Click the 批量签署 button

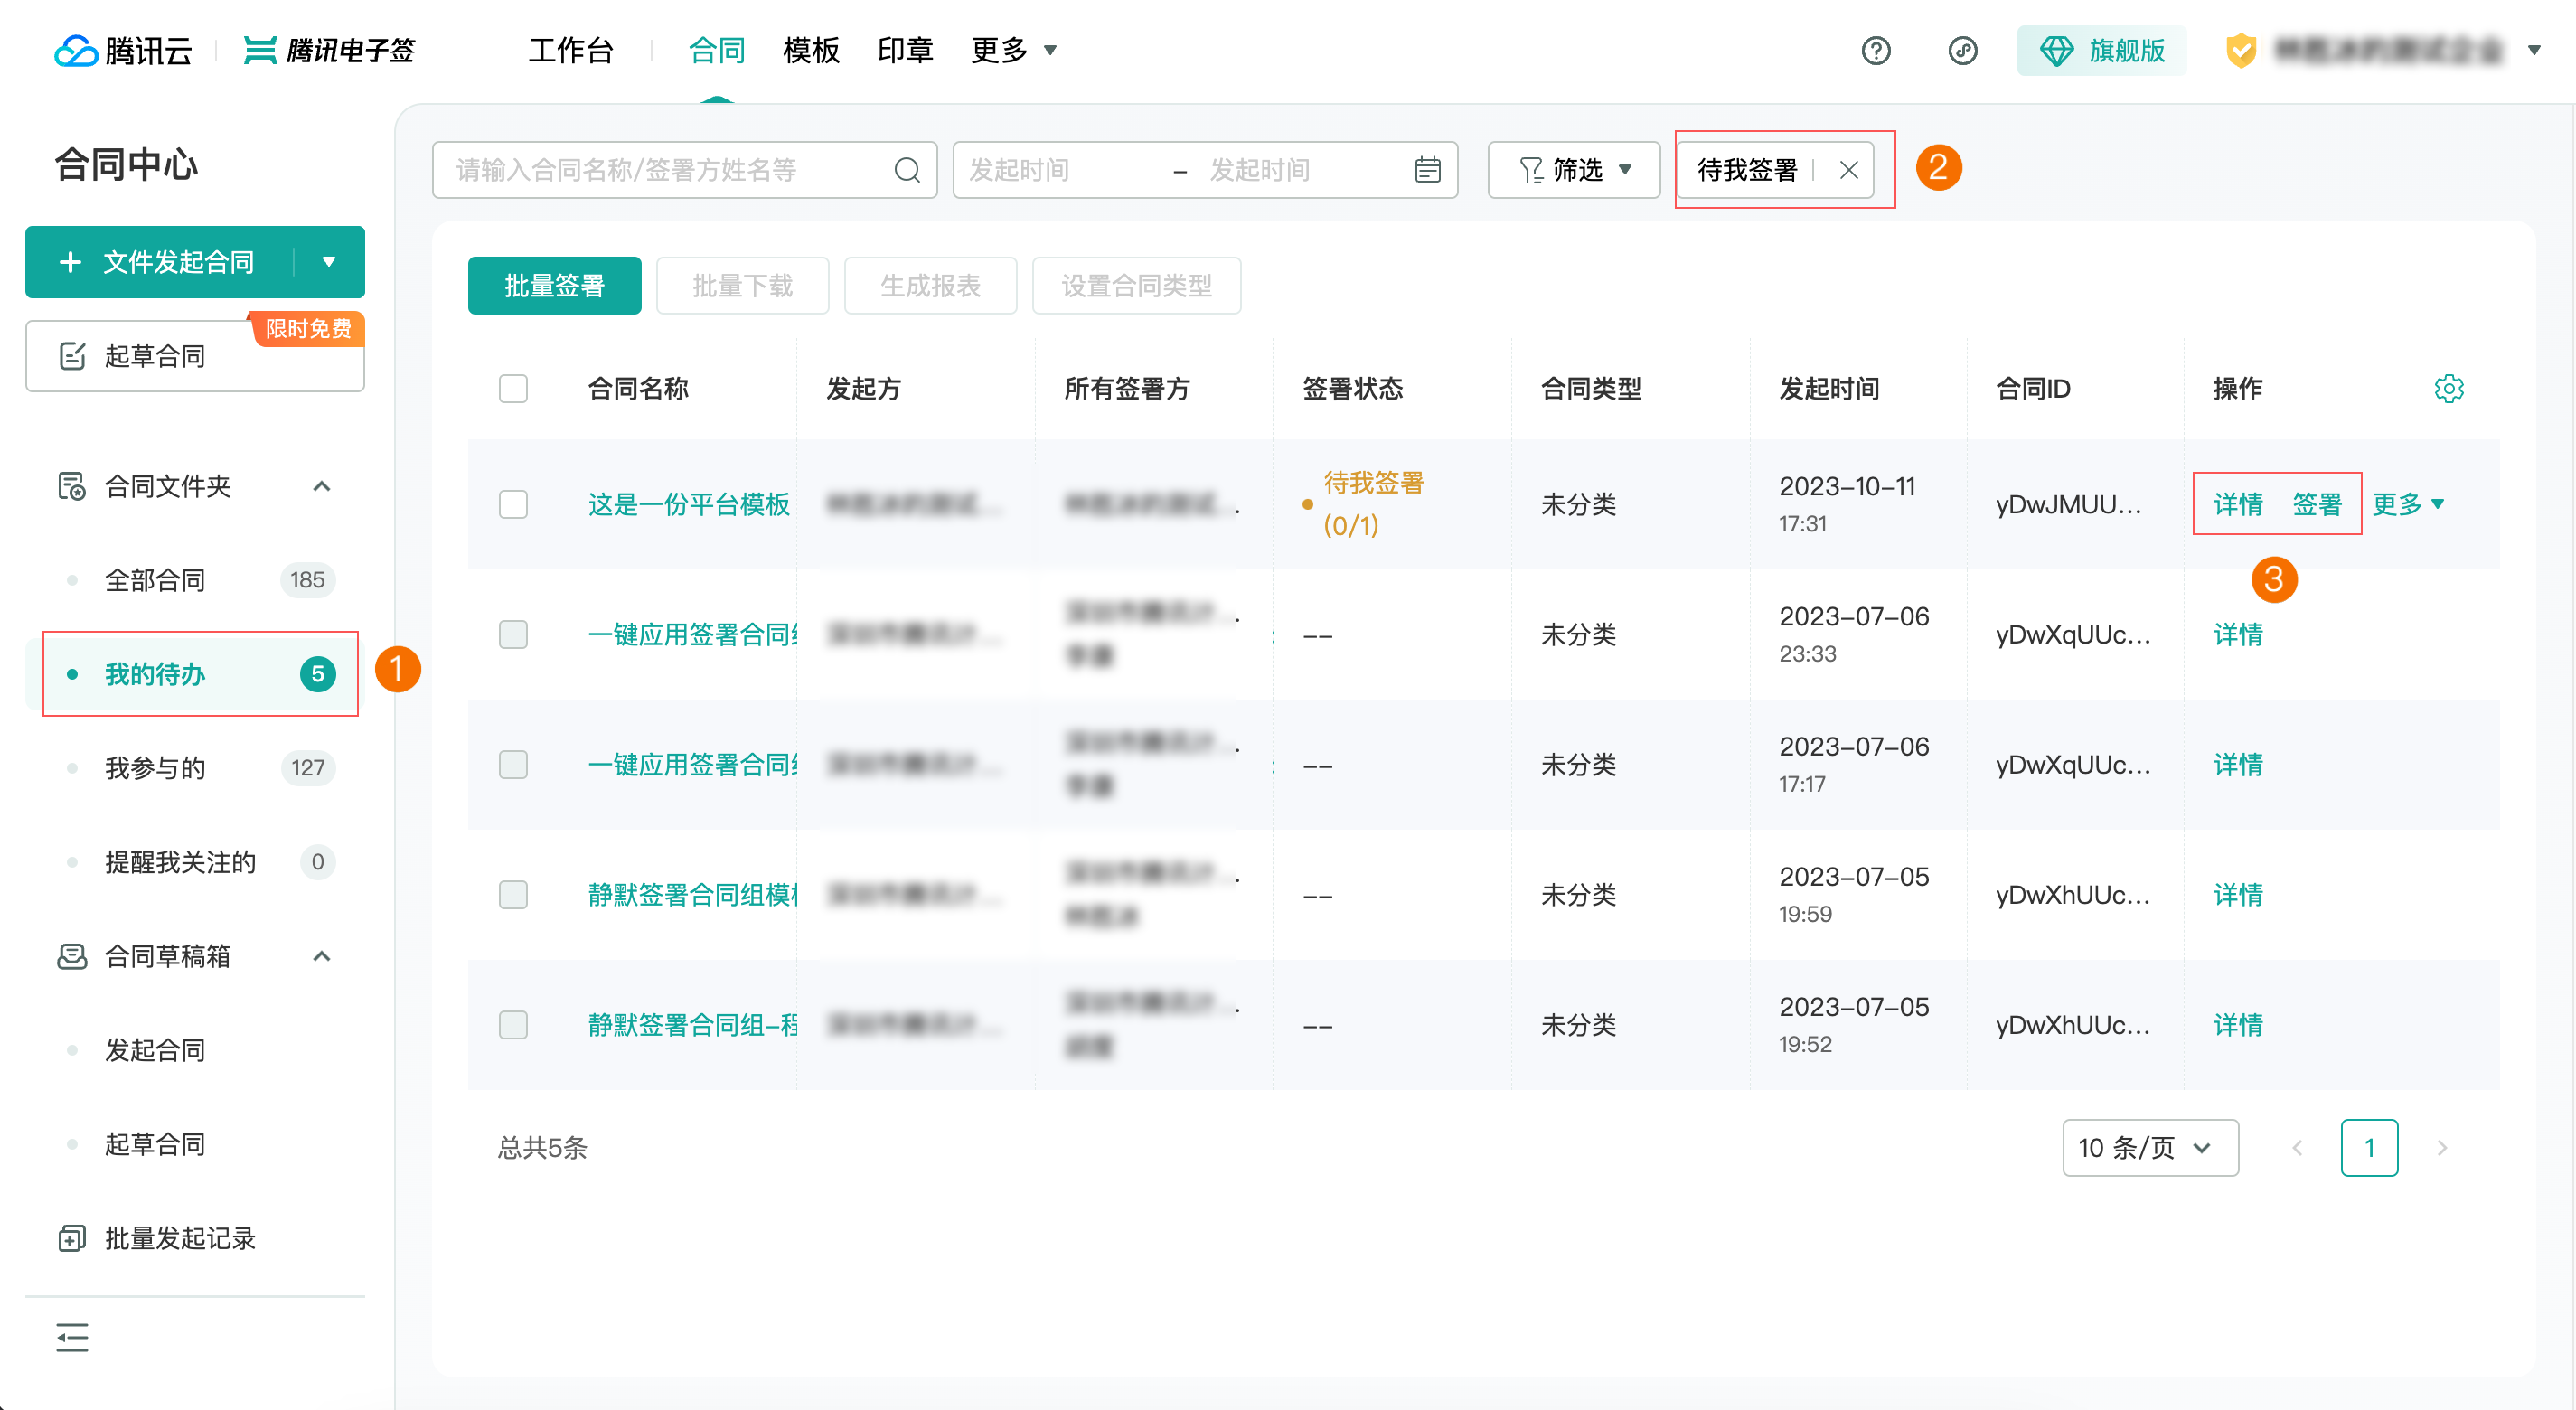(x=554, y=285)
